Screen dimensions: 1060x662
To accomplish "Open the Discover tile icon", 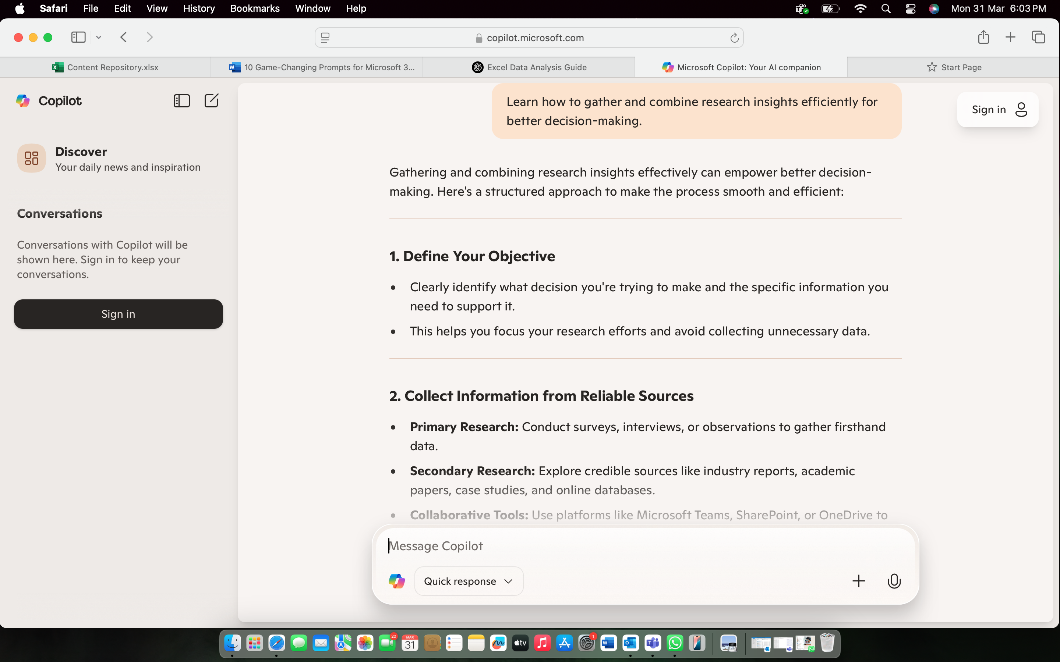I will coord(32,158).
